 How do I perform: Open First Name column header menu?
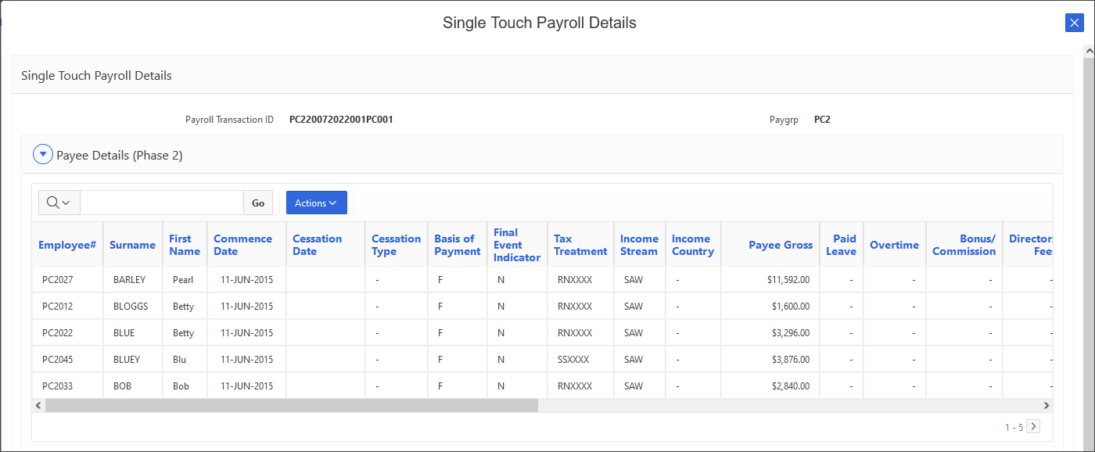pos(185,245)
